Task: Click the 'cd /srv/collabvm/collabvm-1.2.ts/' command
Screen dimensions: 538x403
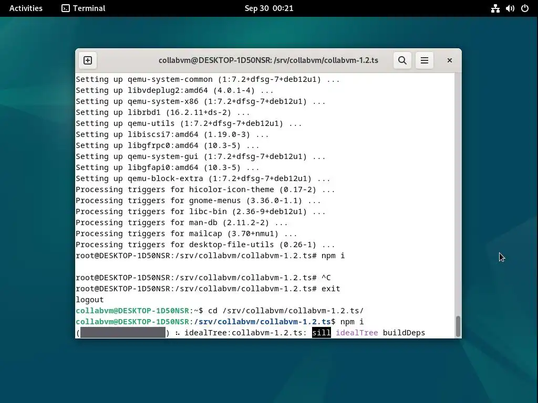Action: pos(286,311)
